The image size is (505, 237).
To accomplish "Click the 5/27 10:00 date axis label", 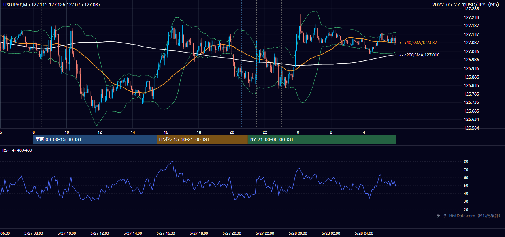I will [x=67, y=233].
